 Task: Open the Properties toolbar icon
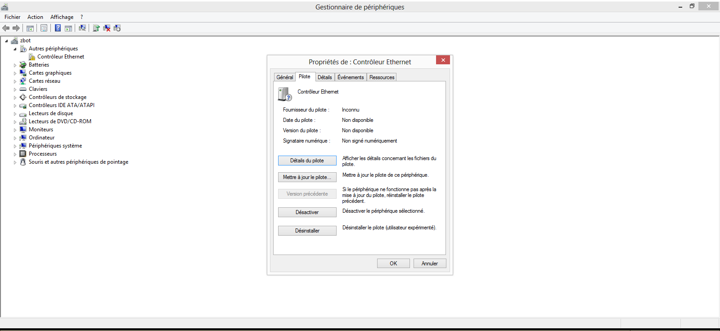coord(44,28)
